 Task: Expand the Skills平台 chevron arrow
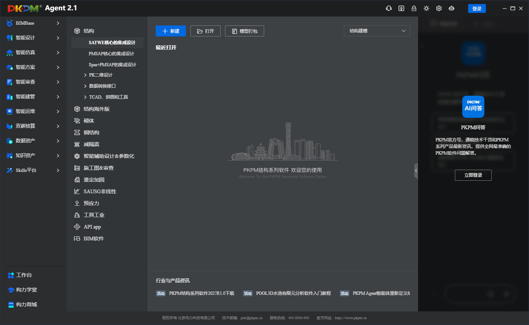(58, 170)
